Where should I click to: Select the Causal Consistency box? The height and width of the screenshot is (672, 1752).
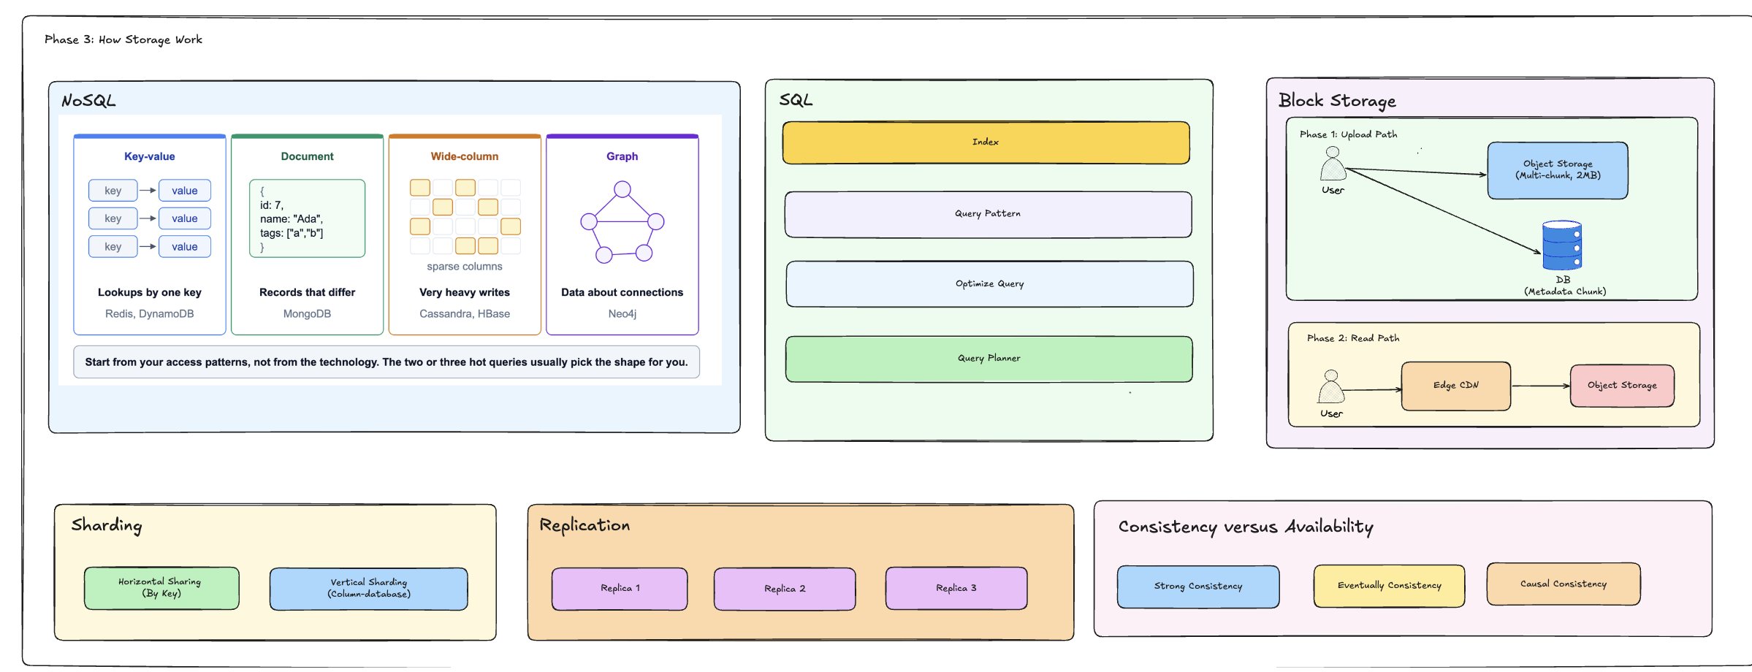pyautogui.click(x=1564, y=584)
